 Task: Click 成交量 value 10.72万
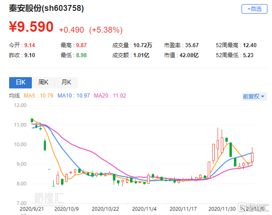(x=142, y=45)
